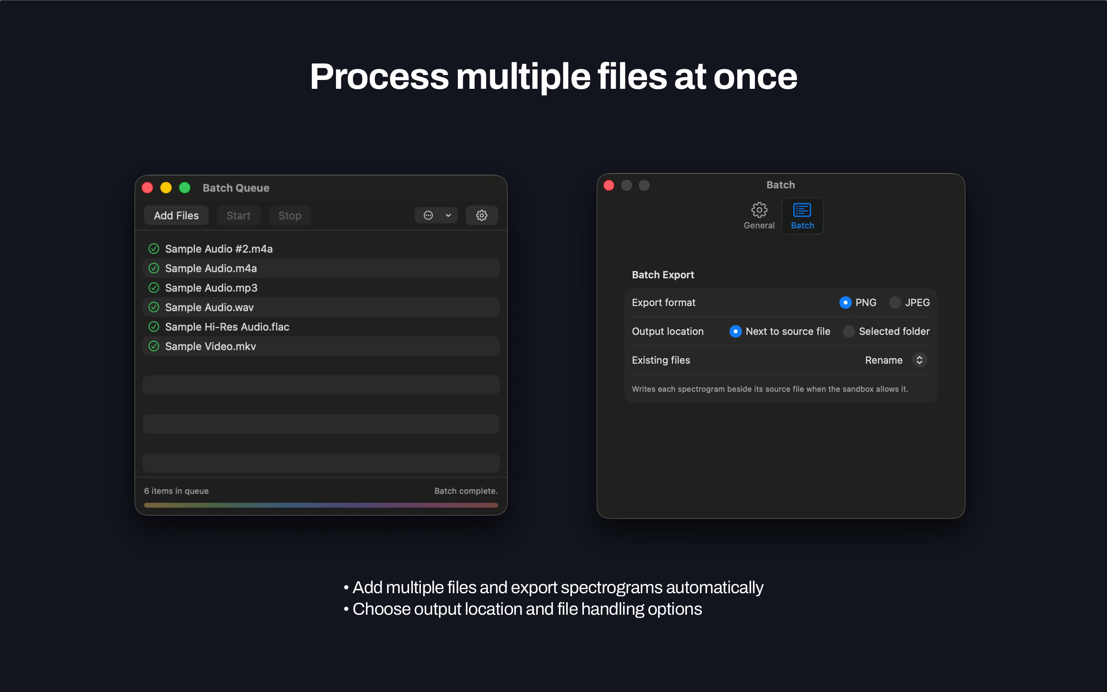
Task: Switch to General tab in Batch window
Action: click(x=759, y=216)
